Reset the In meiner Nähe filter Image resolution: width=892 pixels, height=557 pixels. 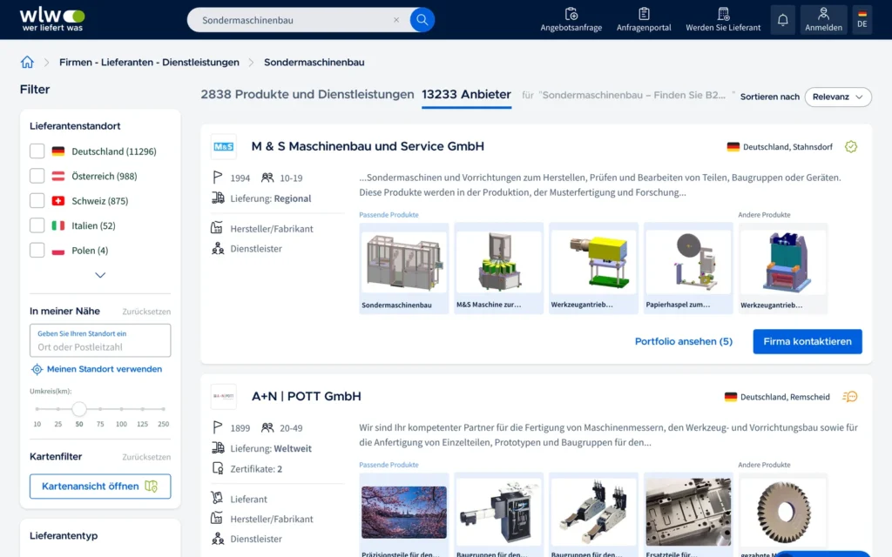coord(146,312)
